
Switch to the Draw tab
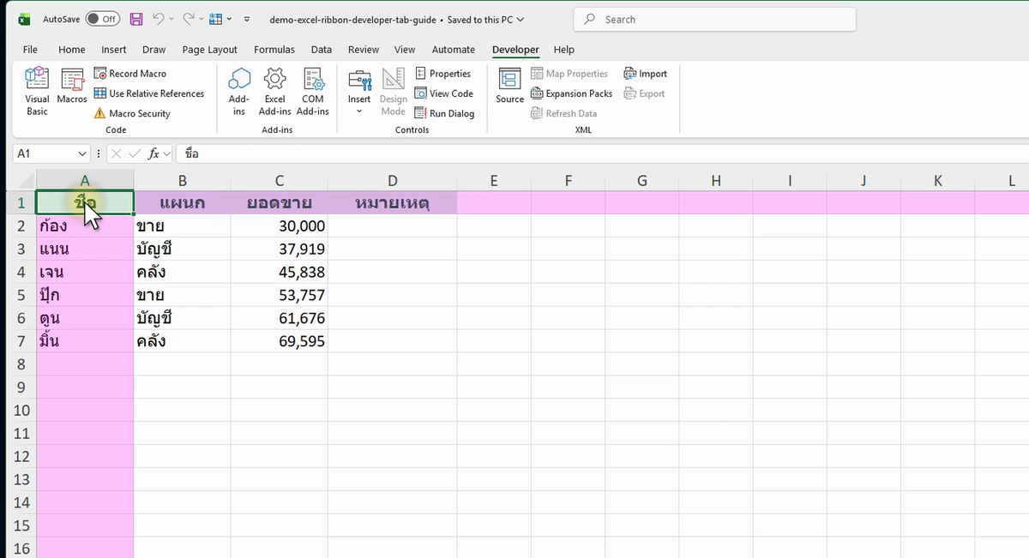tap(154, 50)
